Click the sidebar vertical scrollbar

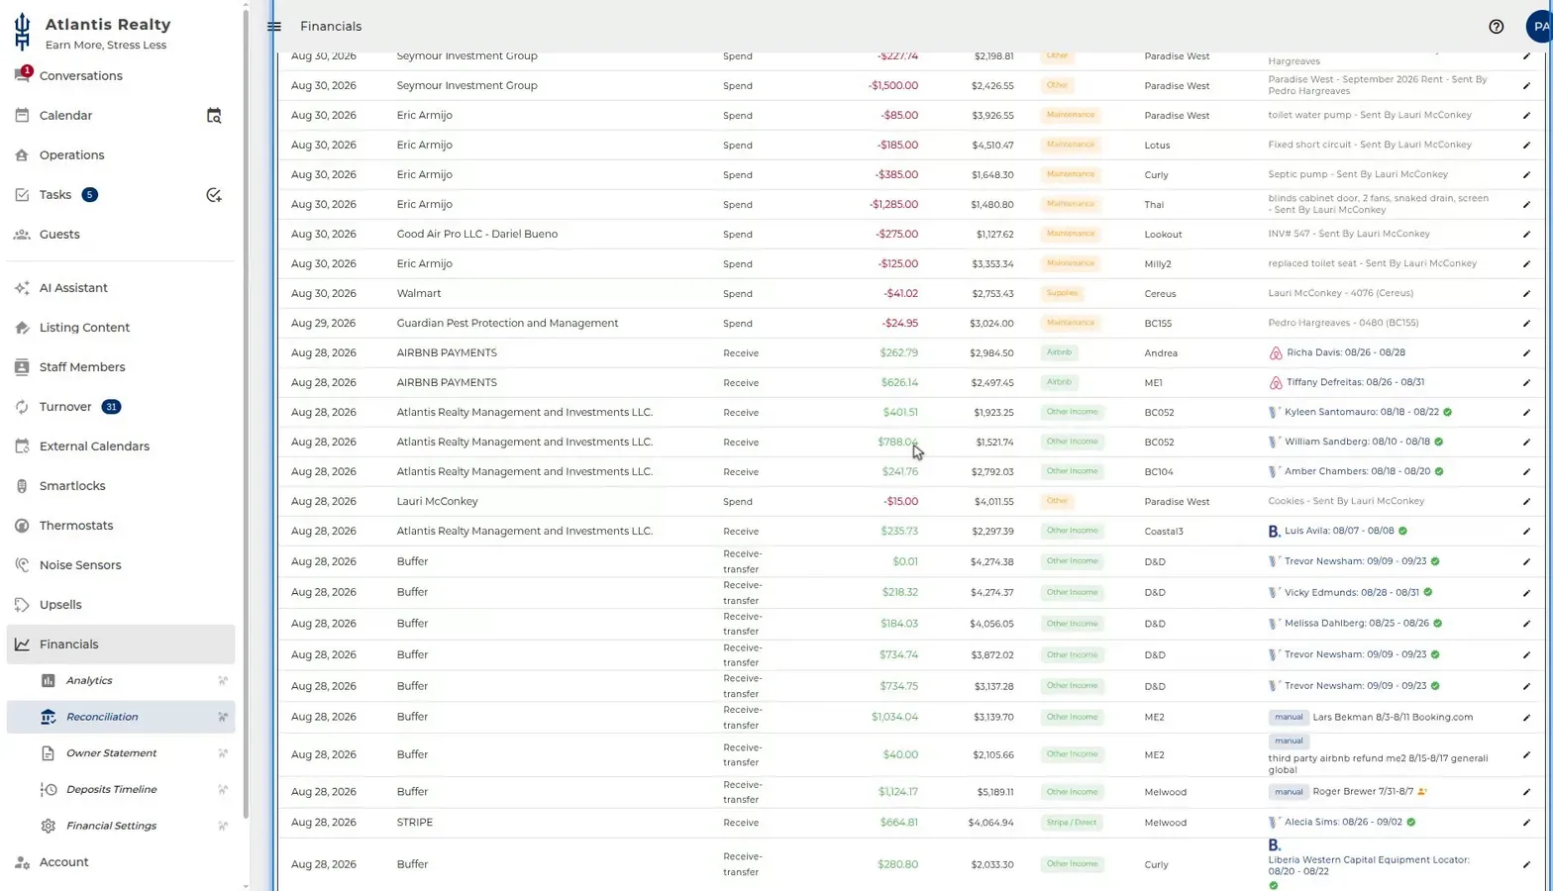[246, 416]
